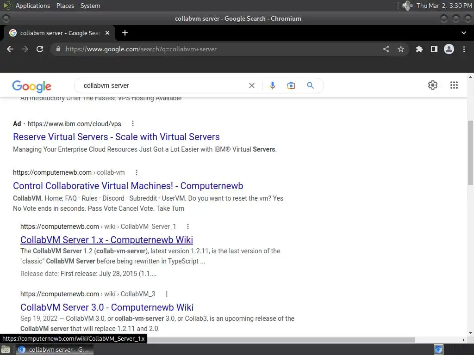Open Chromium three-dot main menu
The height and width of the screenshot is (355, 474).
click(464, 49)
